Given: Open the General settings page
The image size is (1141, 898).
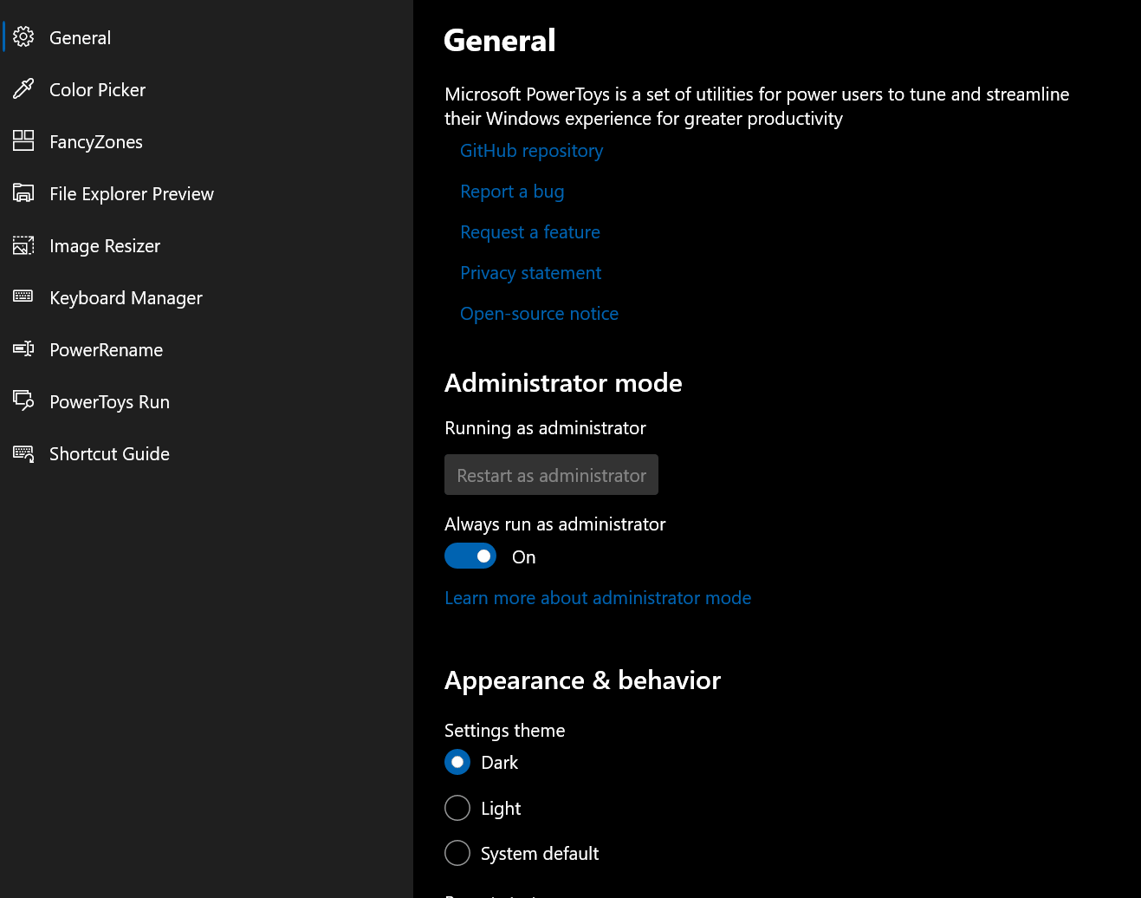Looking at the screenshot, I should tap(206, 37).
